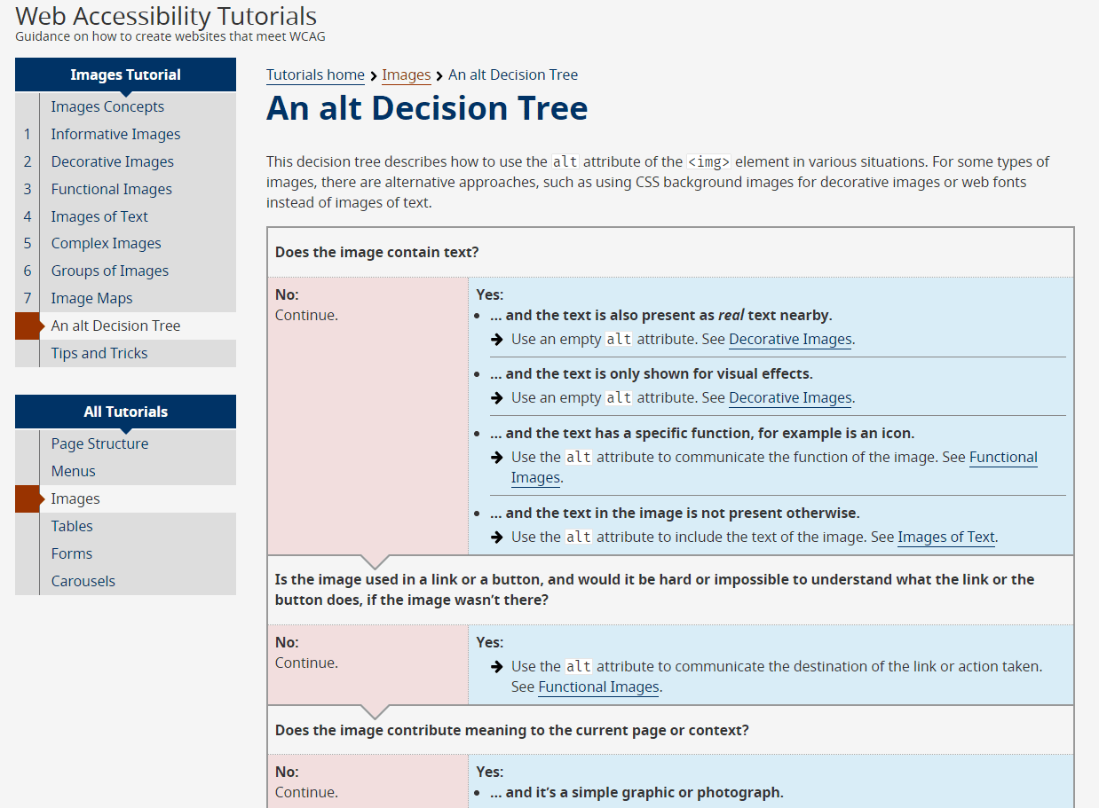Go to Forms tutorial
1099x808 pixels.
[x=72, y=553]
